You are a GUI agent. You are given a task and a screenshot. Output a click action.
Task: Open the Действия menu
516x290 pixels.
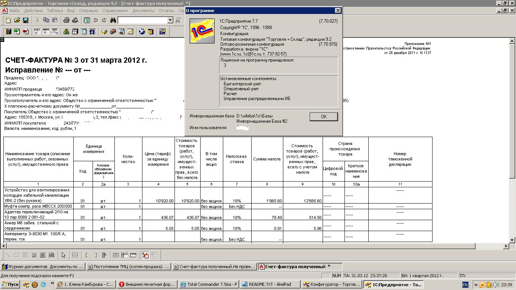(33, 11)
